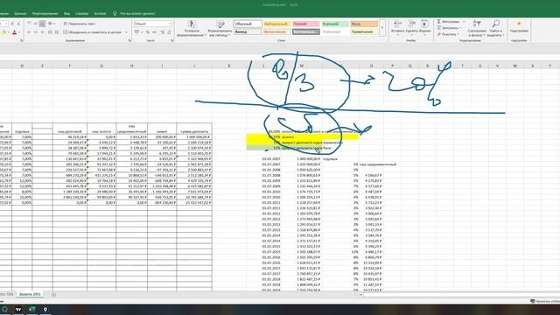560x315 pixels.
Task: Apply the Примечание (Note) cell style
Action: click(364, 31)
